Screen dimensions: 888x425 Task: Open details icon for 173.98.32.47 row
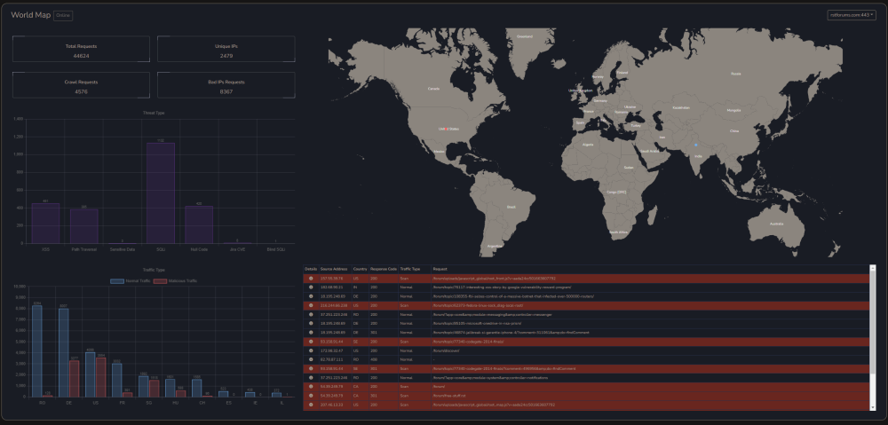click(x=311, y=350)
